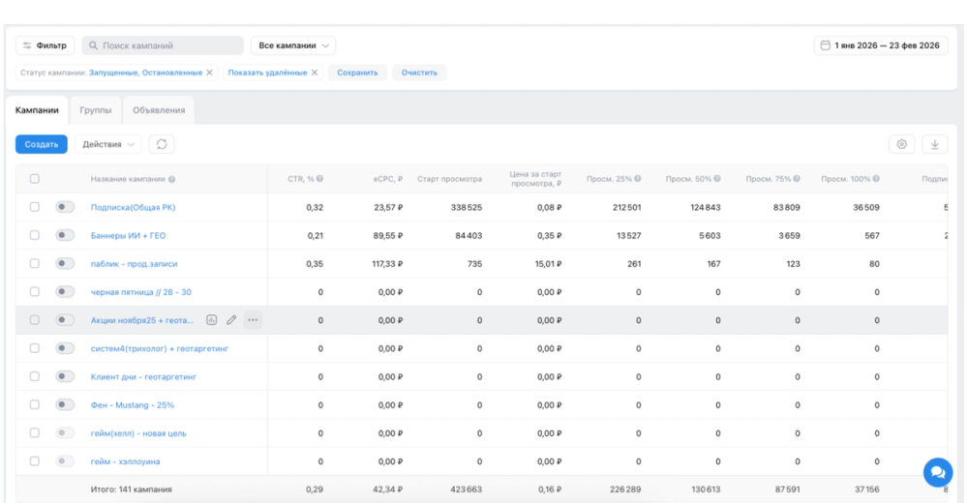Toggle the Фен - Mustang campaign switch
The image size is (968, 503).
pos(65,405)
